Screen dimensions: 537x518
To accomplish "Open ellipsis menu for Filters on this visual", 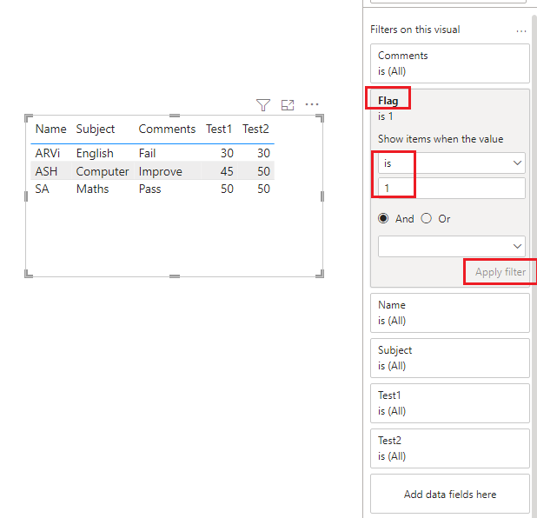I will click(520, 31).
